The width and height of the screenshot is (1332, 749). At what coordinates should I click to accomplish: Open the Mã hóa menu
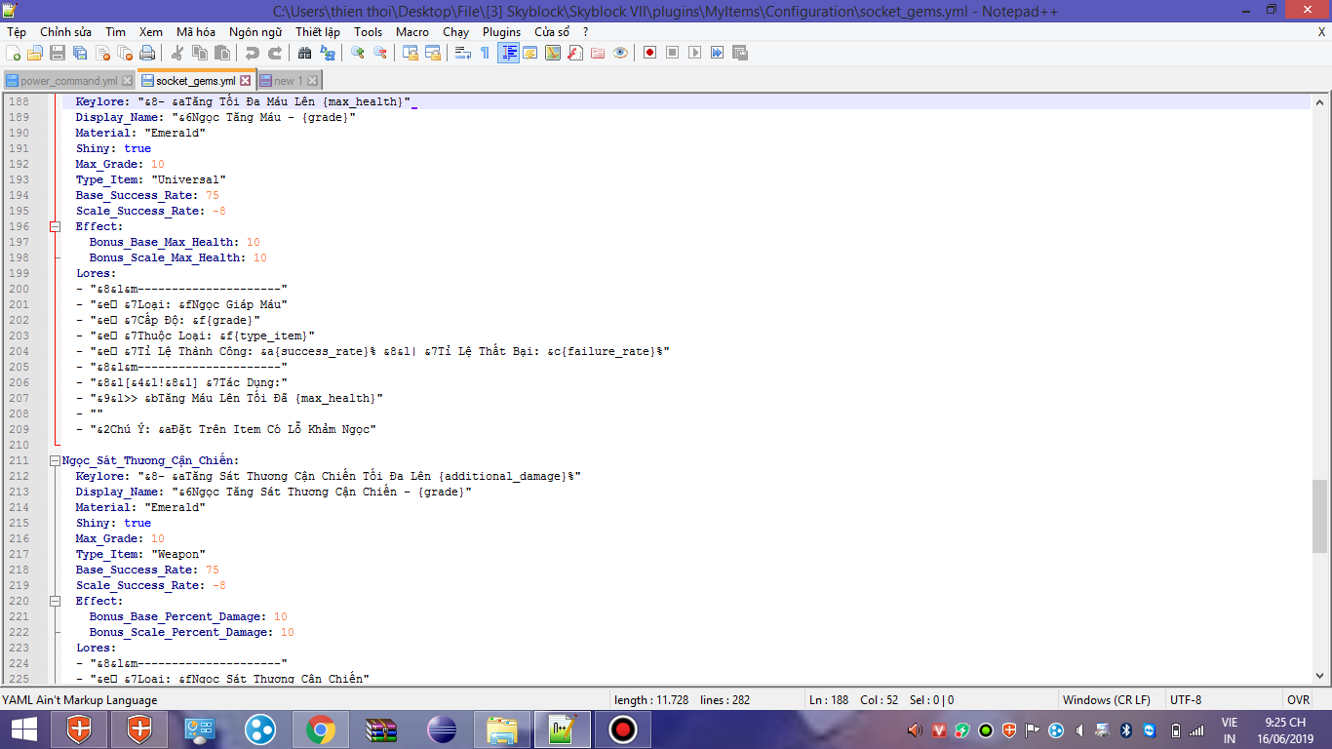pos(196,32)
